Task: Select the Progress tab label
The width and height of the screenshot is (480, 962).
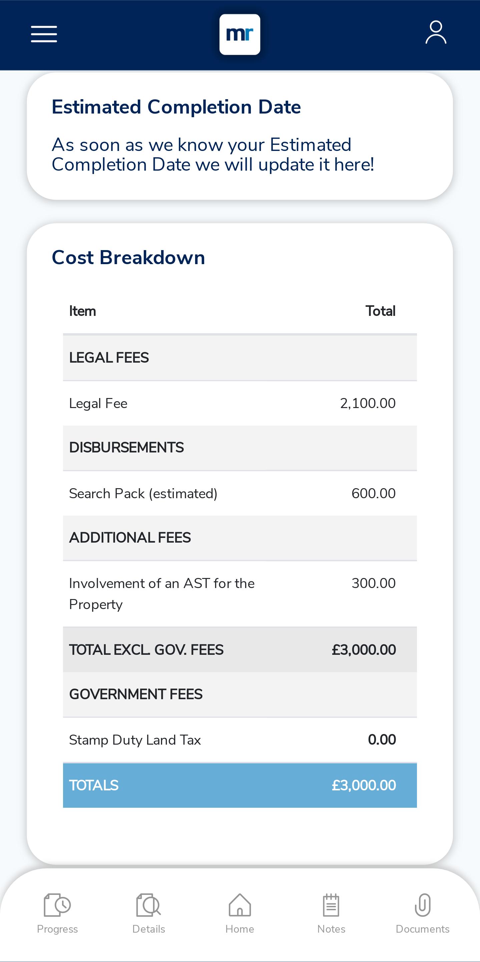Action: click(57, 929)
